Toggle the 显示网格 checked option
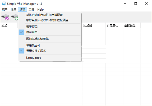Viewport: 152px width, 106px height. tap(50, 32)
